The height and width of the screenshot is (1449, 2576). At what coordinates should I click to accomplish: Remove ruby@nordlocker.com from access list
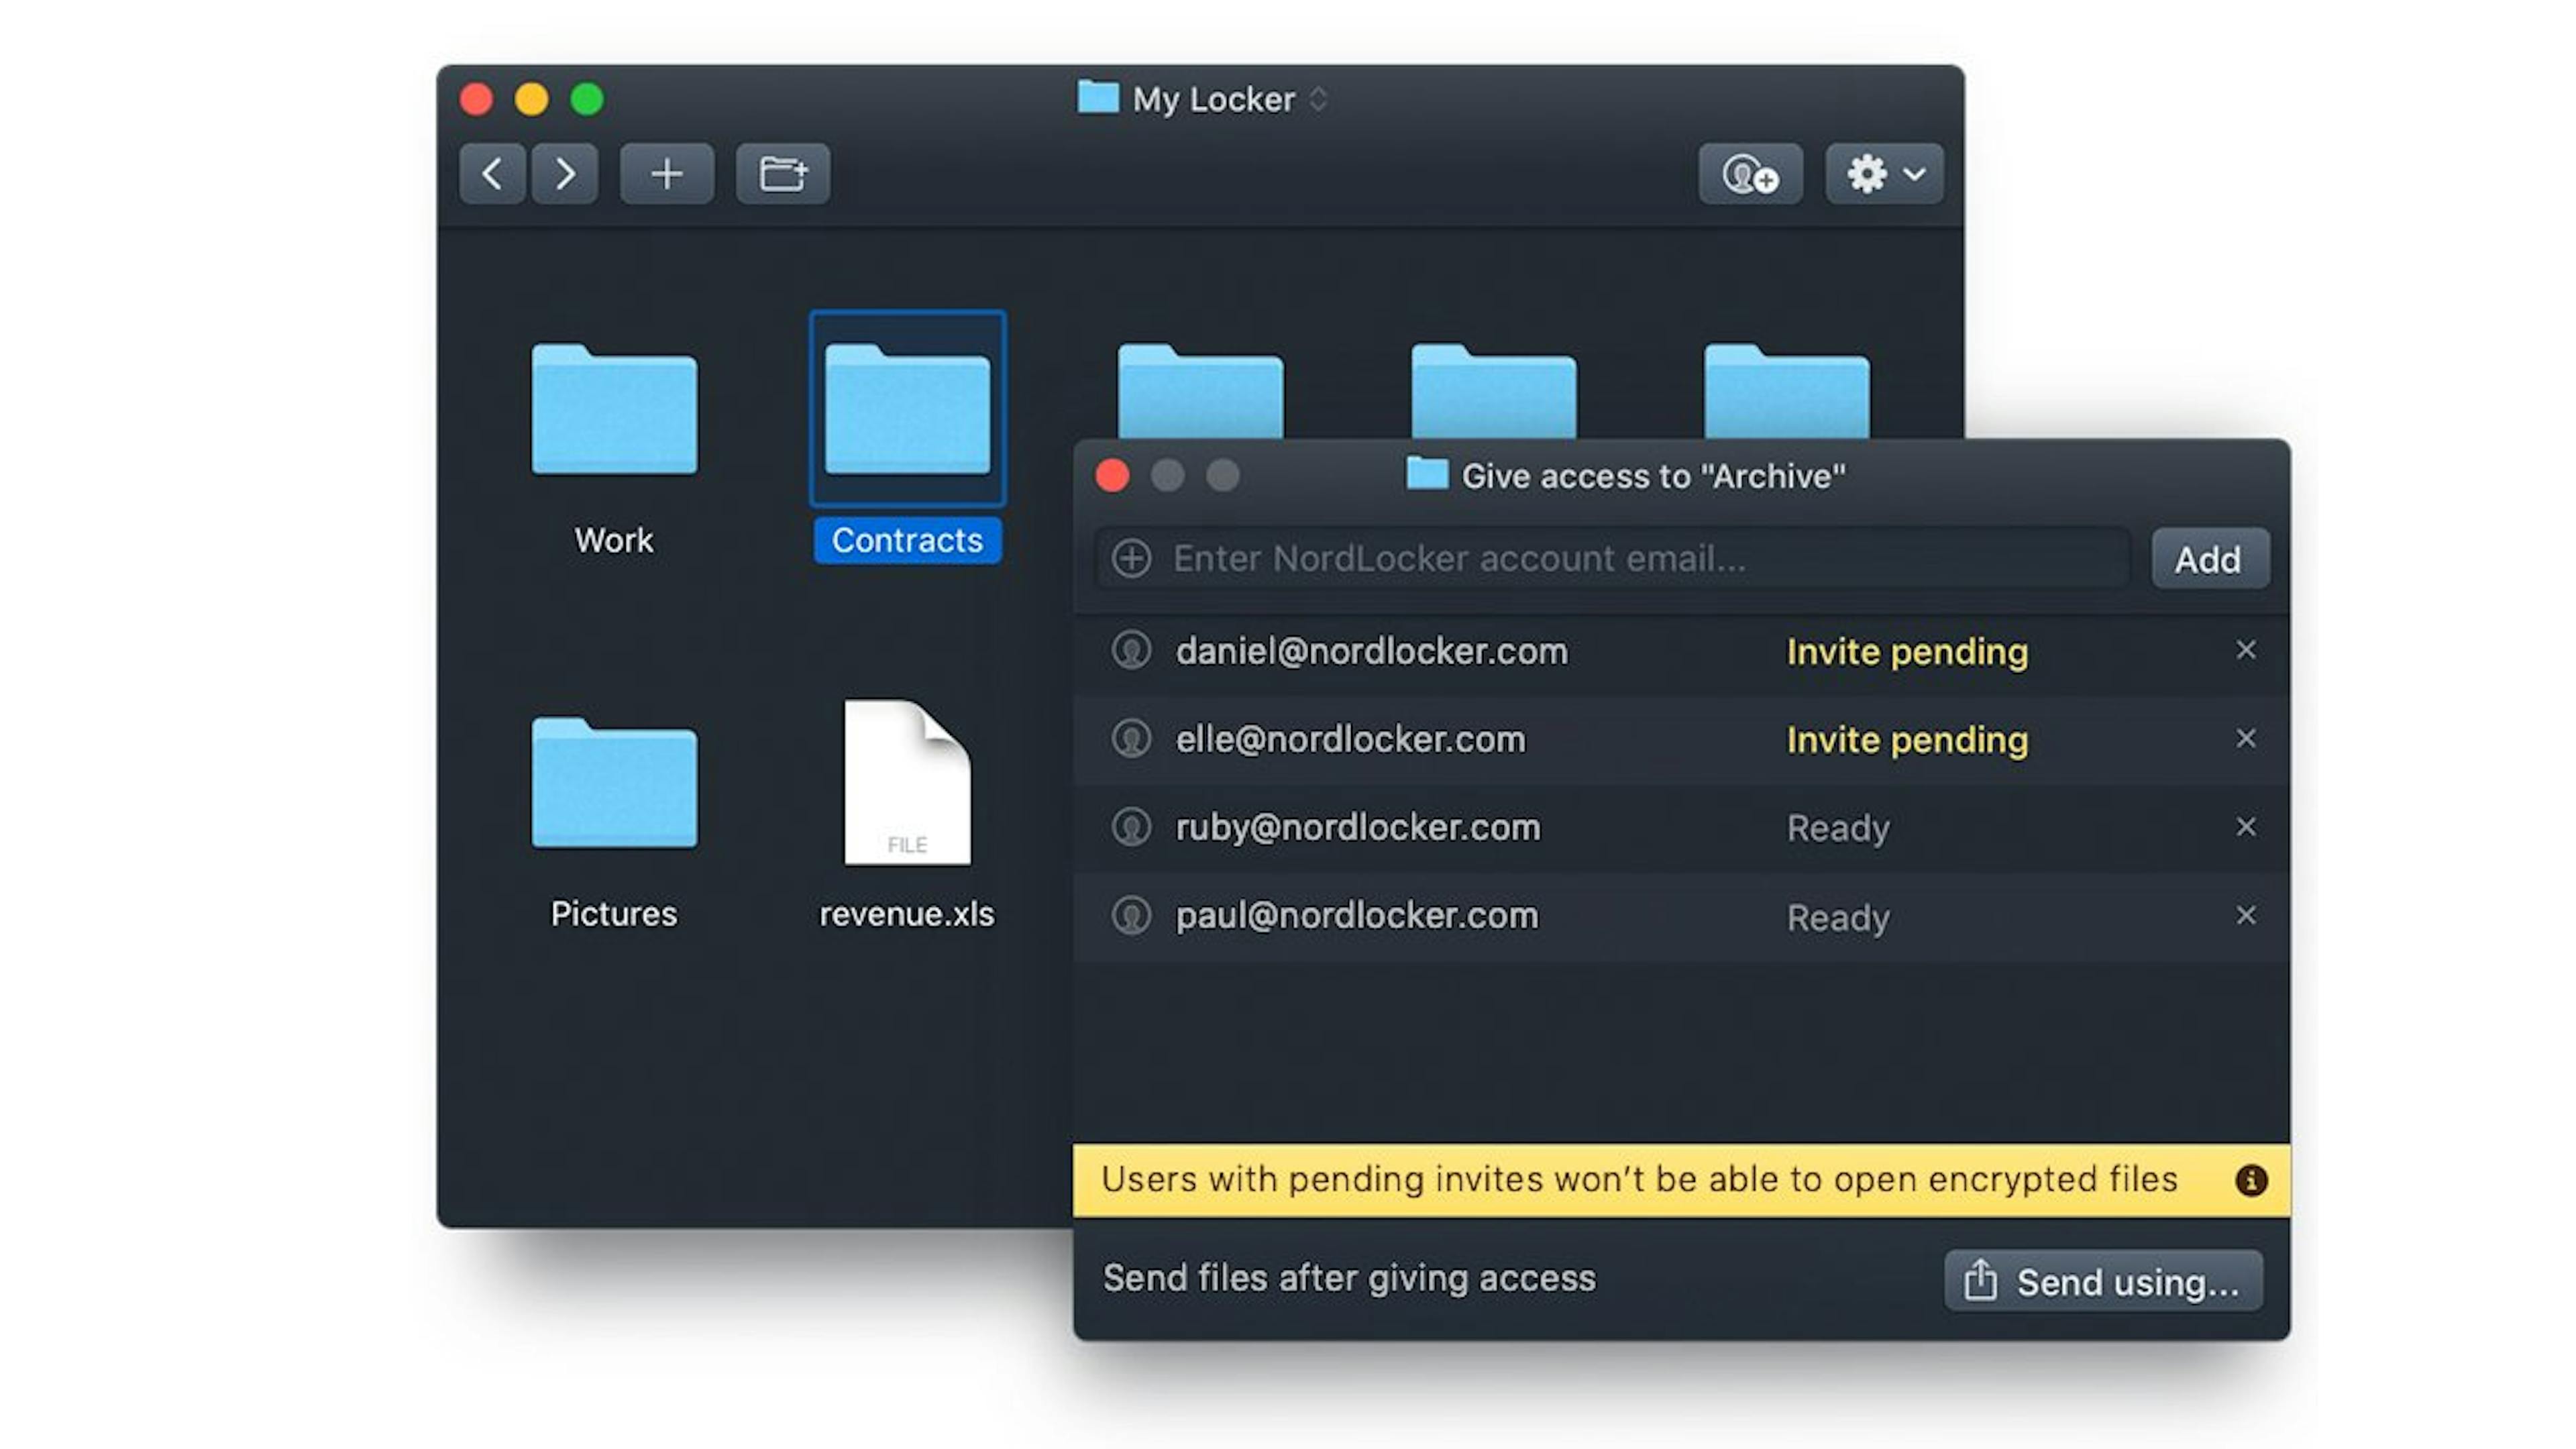tap(2246, 826)
